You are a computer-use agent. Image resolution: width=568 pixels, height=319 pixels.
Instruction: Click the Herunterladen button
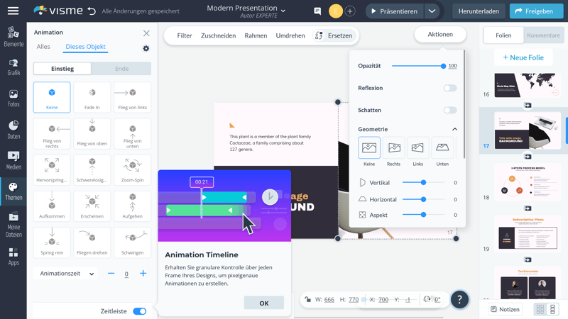[479, 11]
